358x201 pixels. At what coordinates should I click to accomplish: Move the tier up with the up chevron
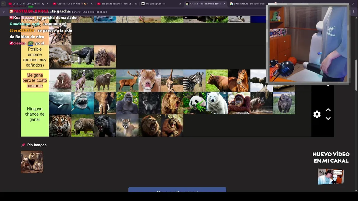point(328,110)
